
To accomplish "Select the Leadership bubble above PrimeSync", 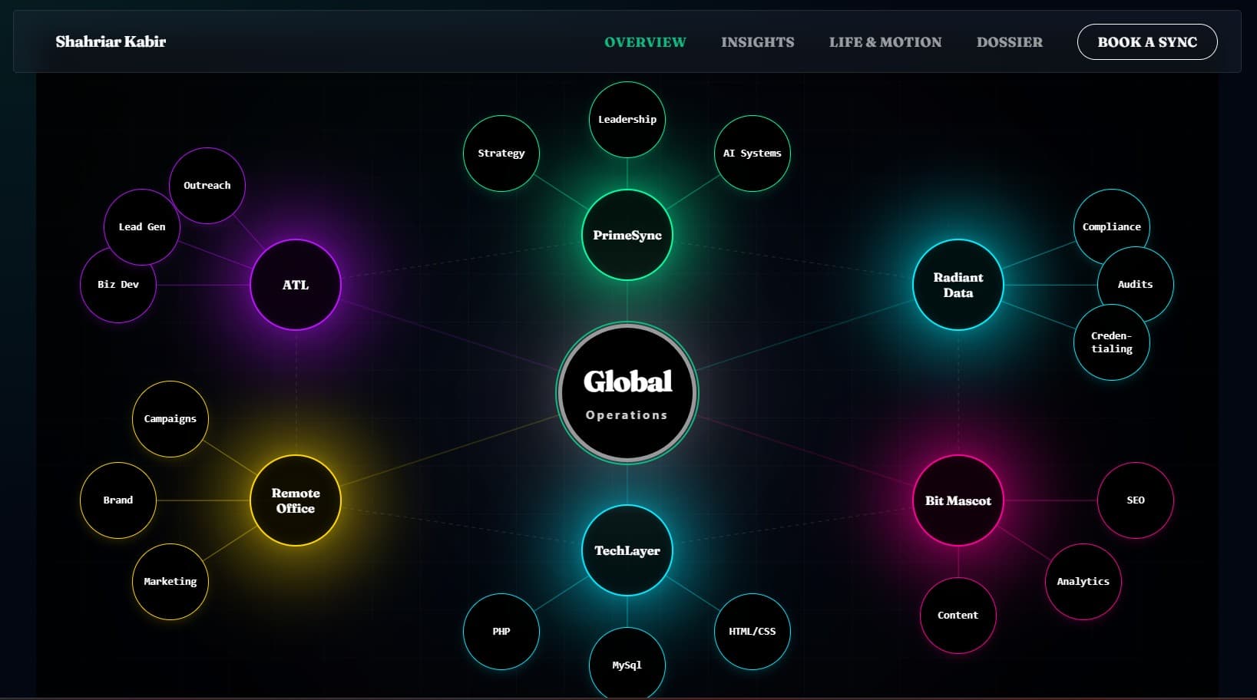I will pyautogui.click(x=627, y=119).
